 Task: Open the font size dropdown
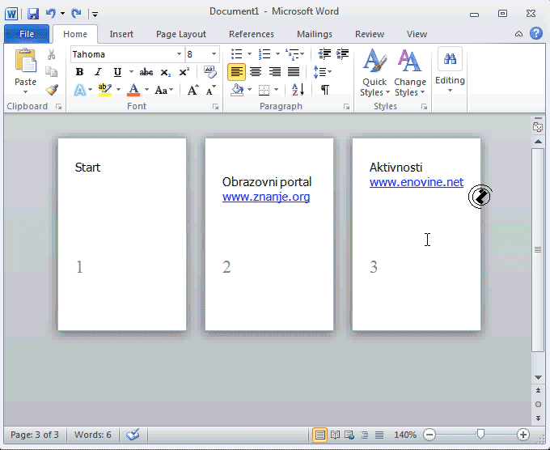214,54
